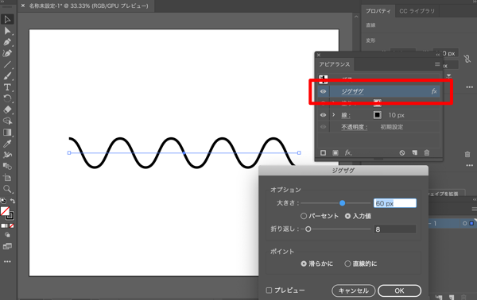Open Edit Toolbar three-dots at toolbar bottom
The height and width of the screenshot is (300, 477).
tap(7, 261)
